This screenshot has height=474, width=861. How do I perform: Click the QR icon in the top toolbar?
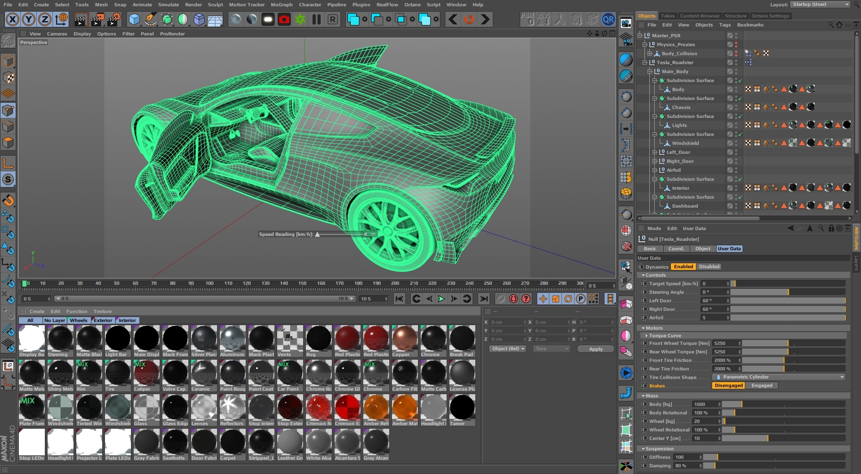(609, 19)
